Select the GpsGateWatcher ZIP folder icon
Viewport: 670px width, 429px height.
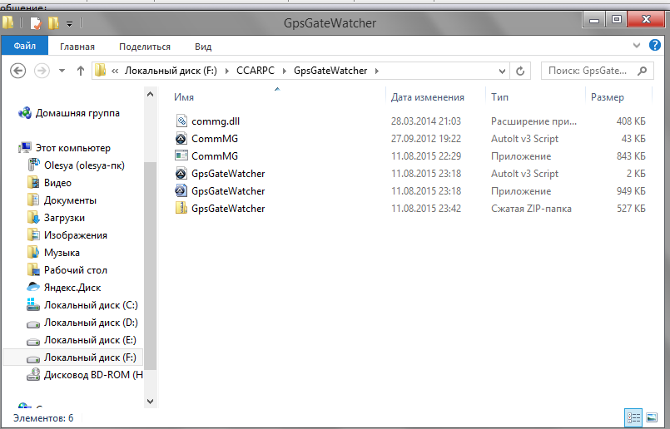181,209
